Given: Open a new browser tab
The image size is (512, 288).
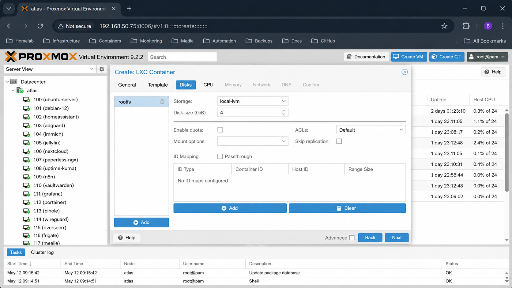Looking at the screenshot, I should pyautogui.click(x=129, y=9).
